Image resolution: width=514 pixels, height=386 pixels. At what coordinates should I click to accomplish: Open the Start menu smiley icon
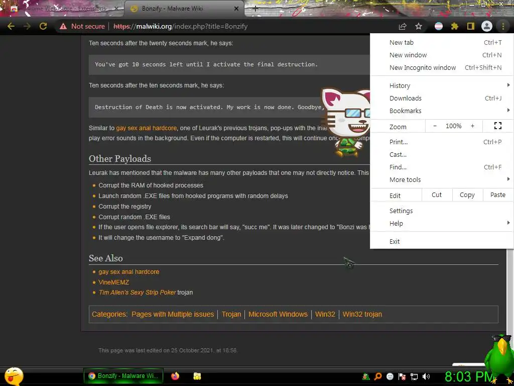tap(14, 376)
